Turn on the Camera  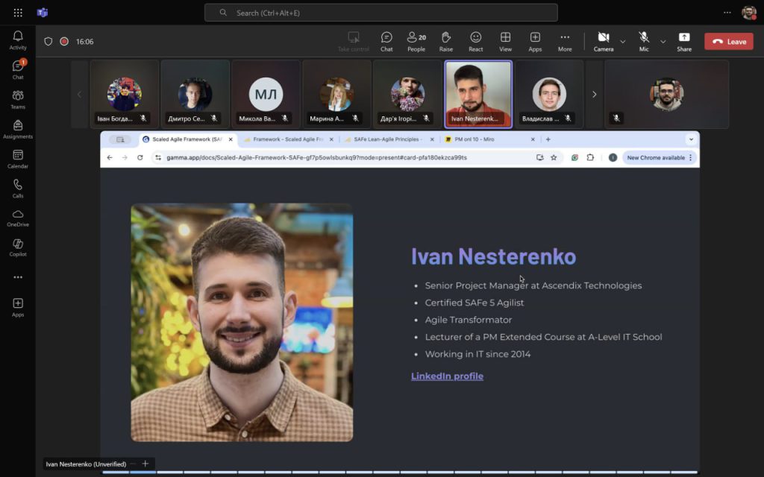603,41
